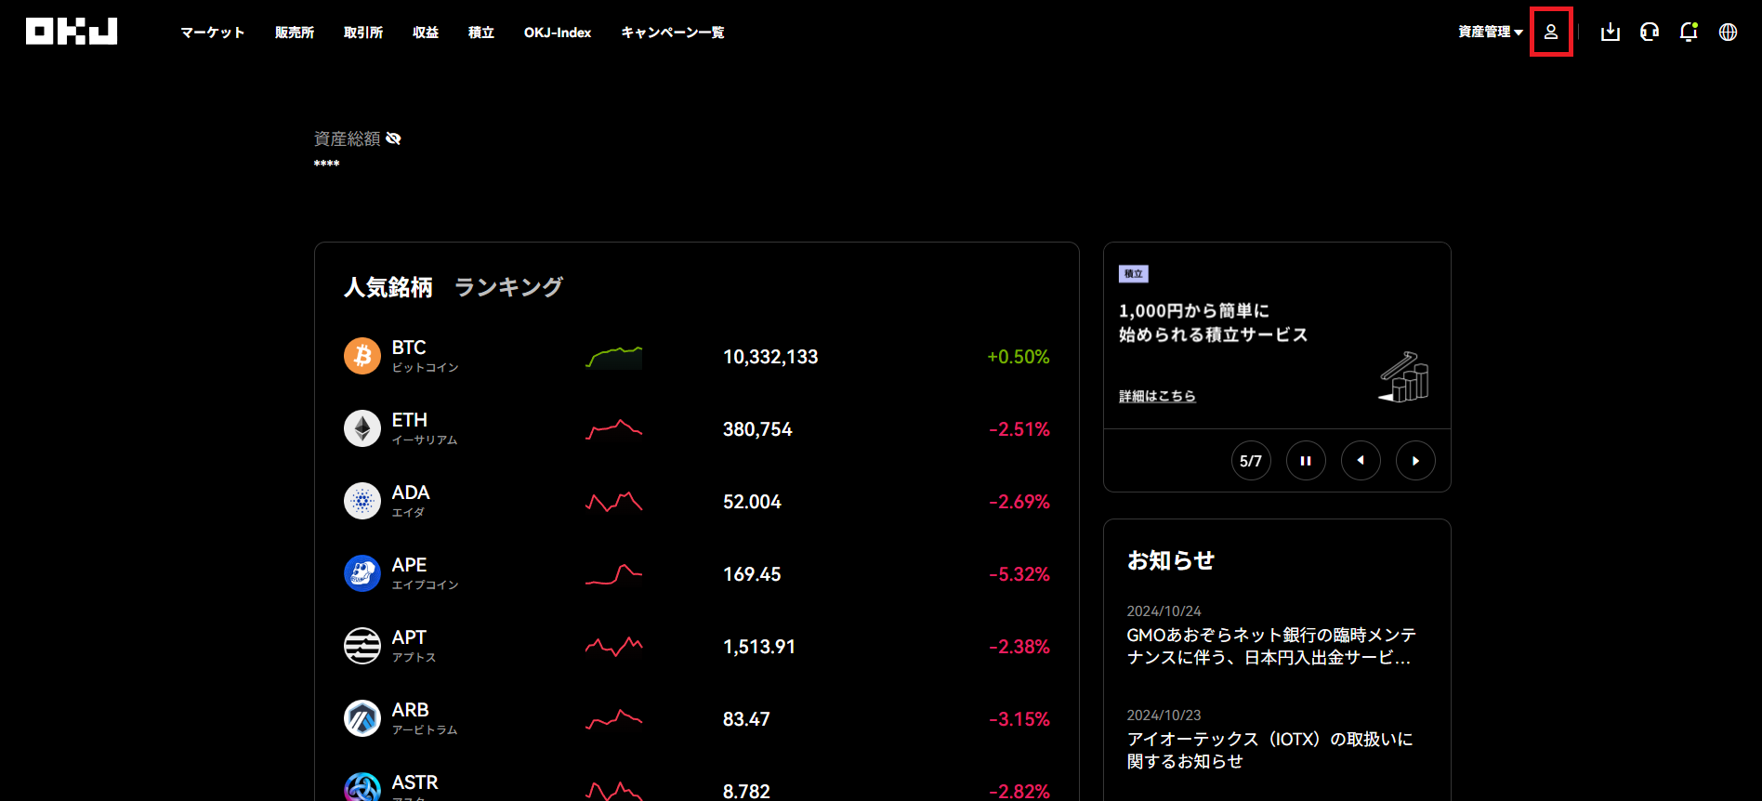Click BTC change +0.50%

point(1018,357)
